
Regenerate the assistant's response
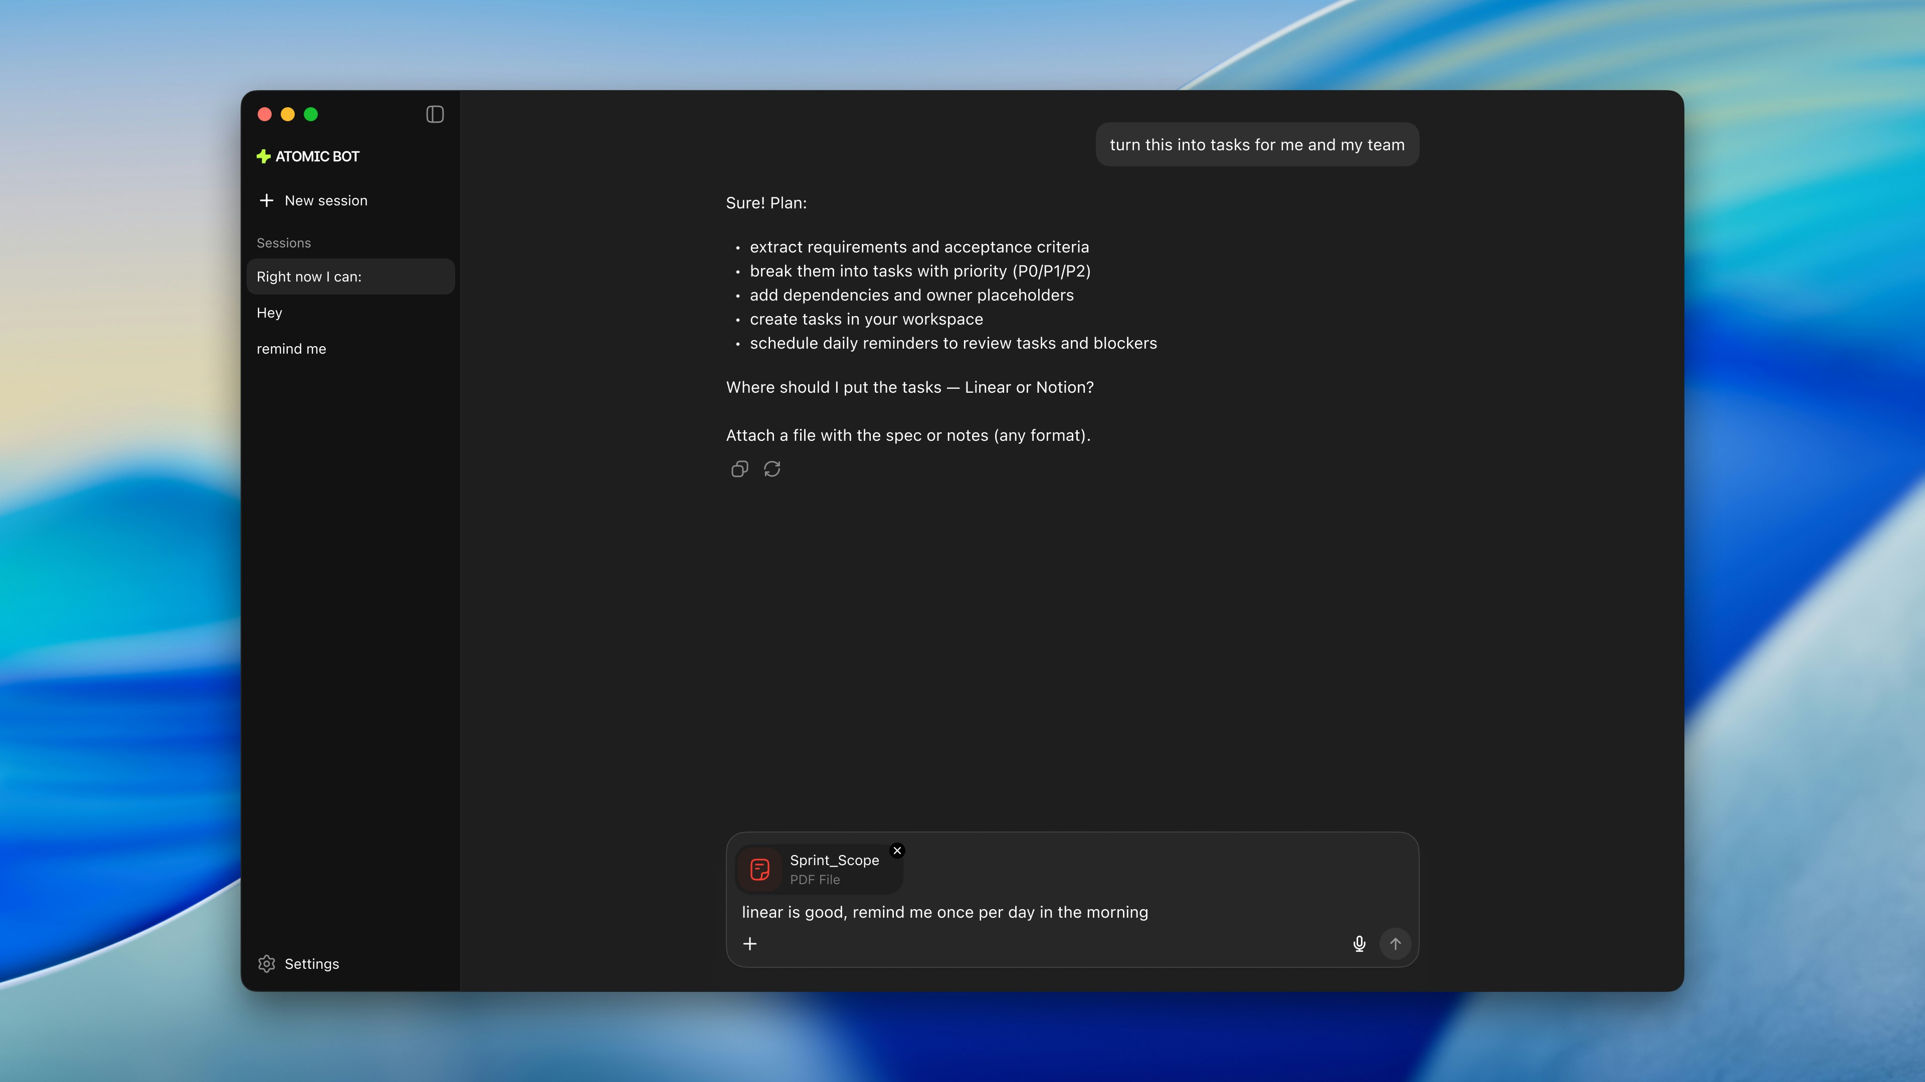coord(772,469)
